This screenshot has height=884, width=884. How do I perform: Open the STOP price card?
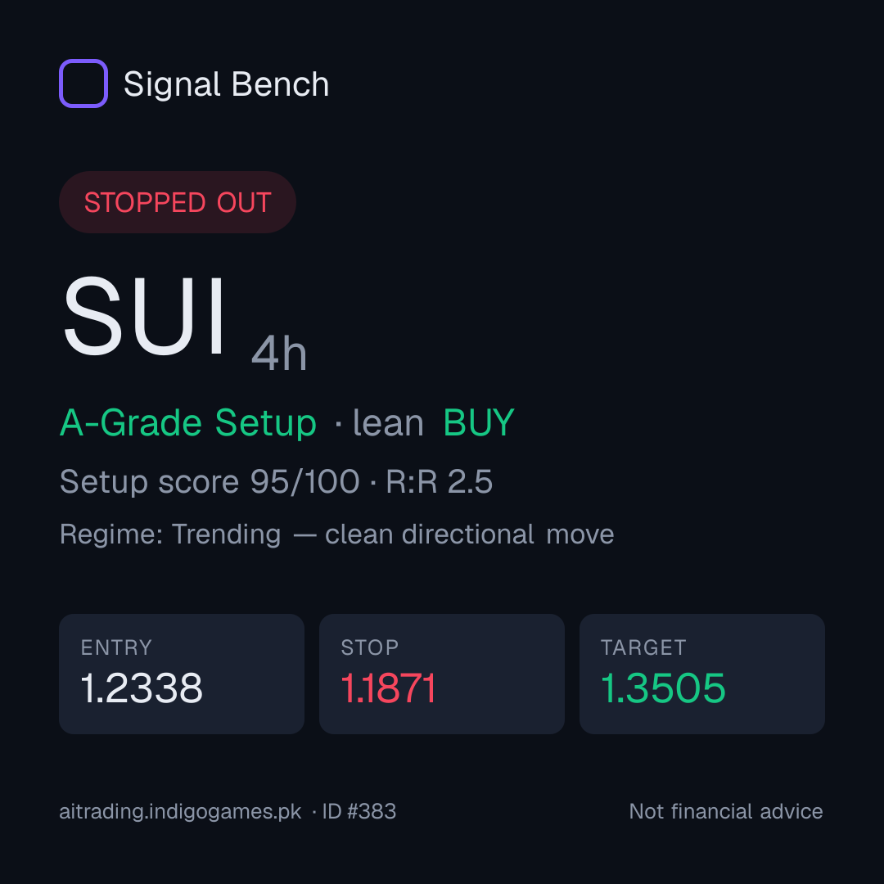click(442, 674)
